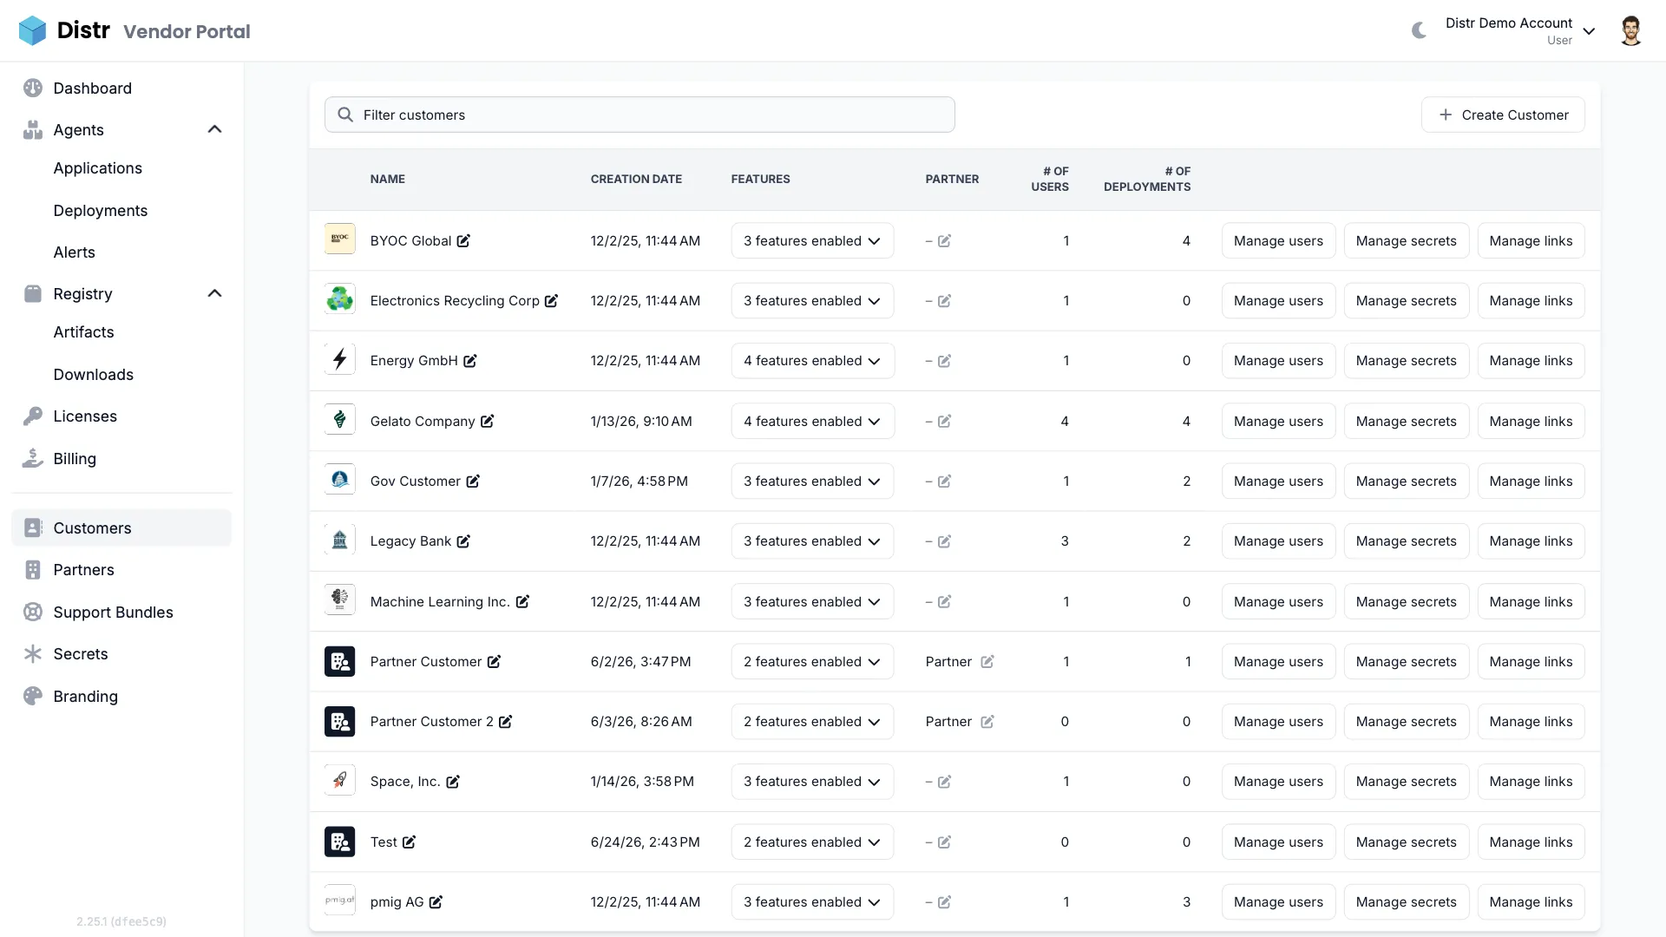Image resolution: width=1666 pixels, height=937 pixels.
Task: Edit partner for Legacy Bank
Action: tap(945, 541)
